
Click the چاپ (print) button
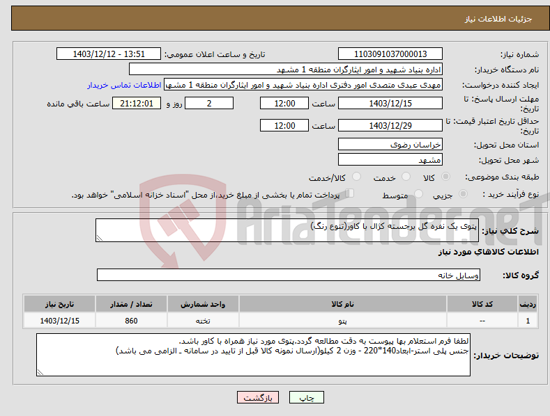(x=306, y=397)
